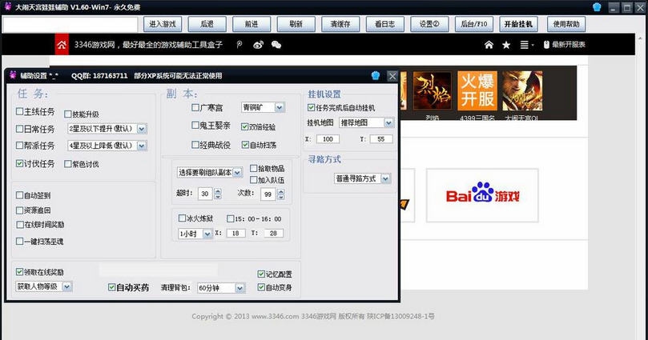Click the star favorites icon
Viewport: 648px width, 340px height.
[x=506, y=45]
